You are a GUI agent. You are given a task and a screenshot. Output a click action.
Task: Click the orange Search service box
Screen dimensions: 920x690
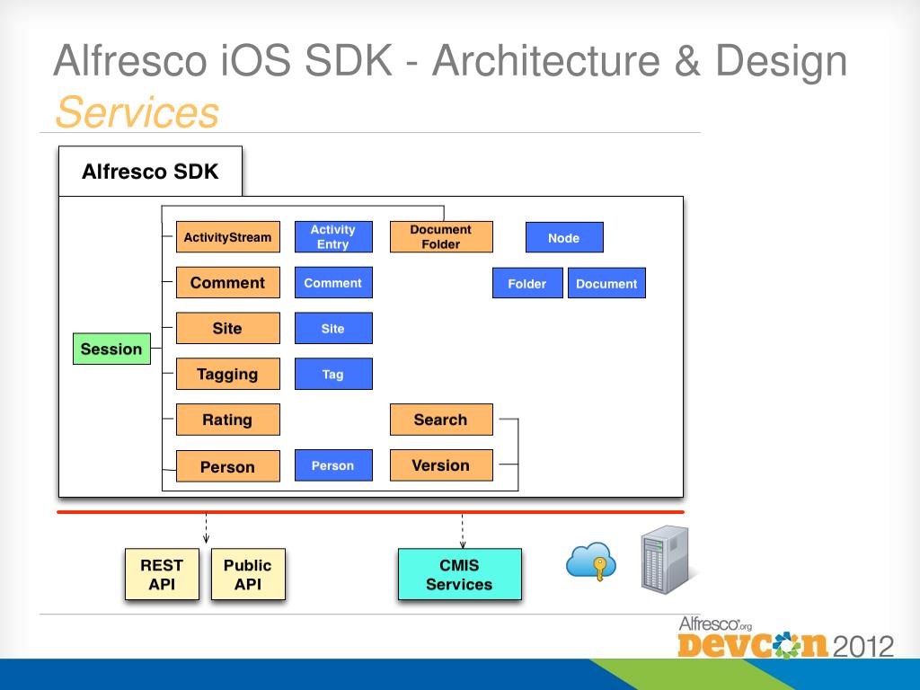(x=441, y=420)
